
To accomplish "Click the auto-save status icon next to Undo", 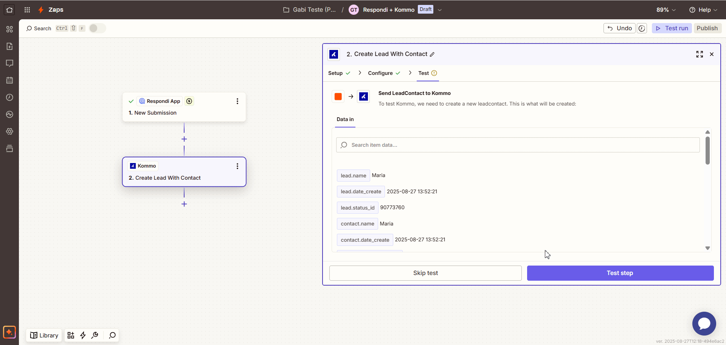I will [x=642, y=28].
